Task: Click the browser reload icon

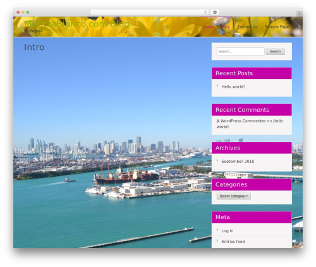Action: [x=205, y=12]
